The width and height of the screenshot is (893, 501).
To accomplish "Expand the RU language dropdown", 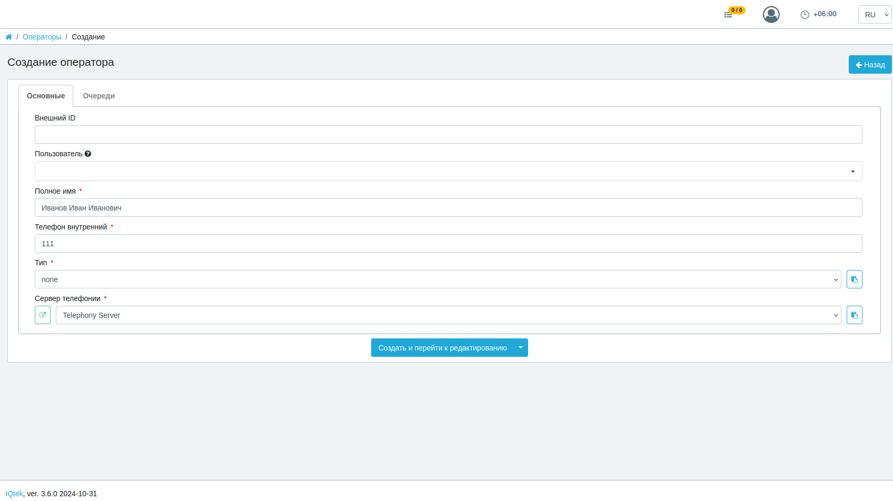I will click(x=875, y=15).
